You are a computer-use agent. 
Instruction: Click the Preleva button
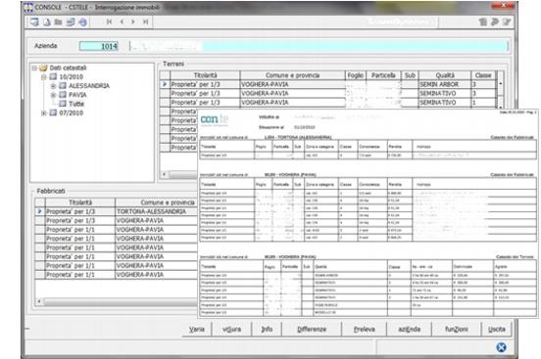pos(365,329)
